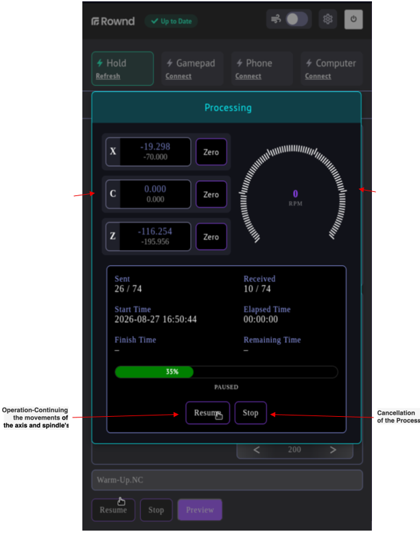Click the lightning icon on Computer card
Screen dimensions: 420x545
click(x=309, y=63)
